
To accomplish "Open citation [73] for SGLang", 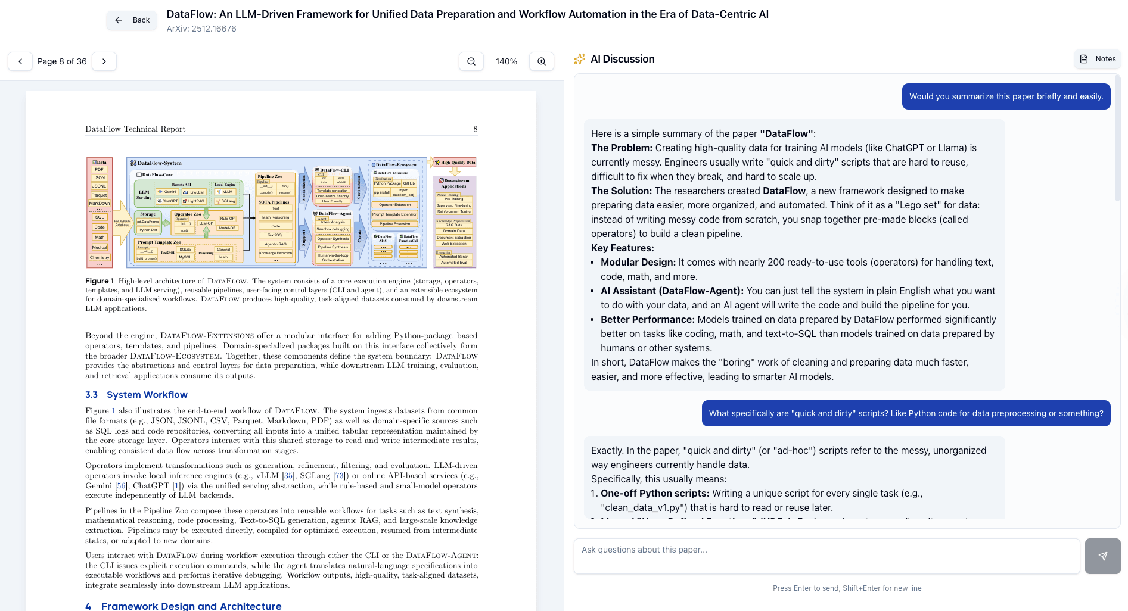I will tap(339, 475).
